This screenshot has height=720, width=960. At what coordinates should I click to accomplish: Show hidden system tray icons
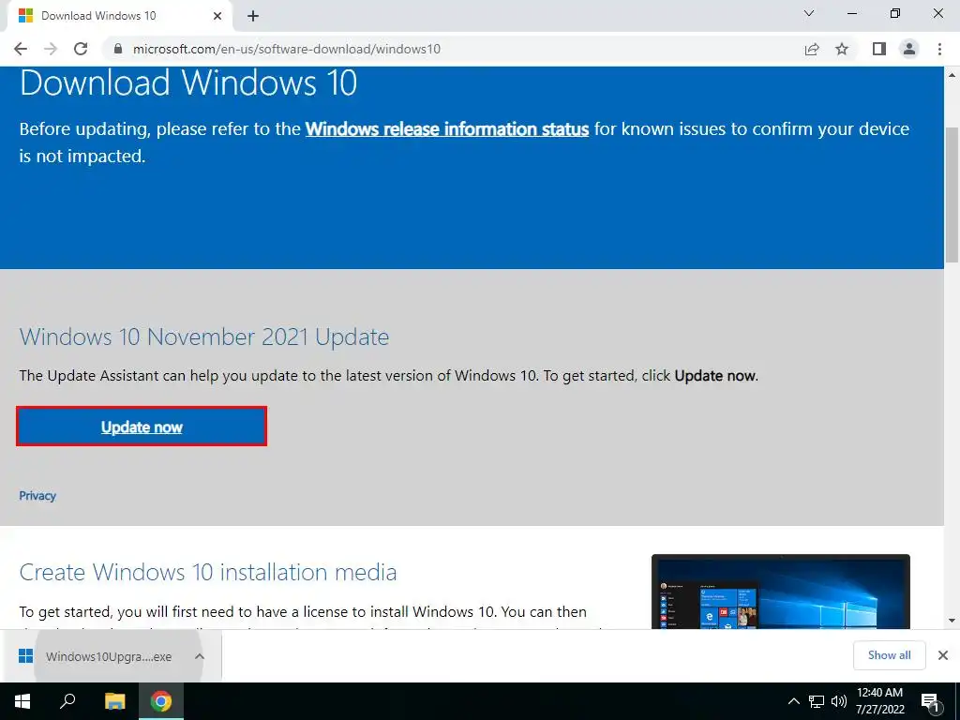click(x=793, y=701)
